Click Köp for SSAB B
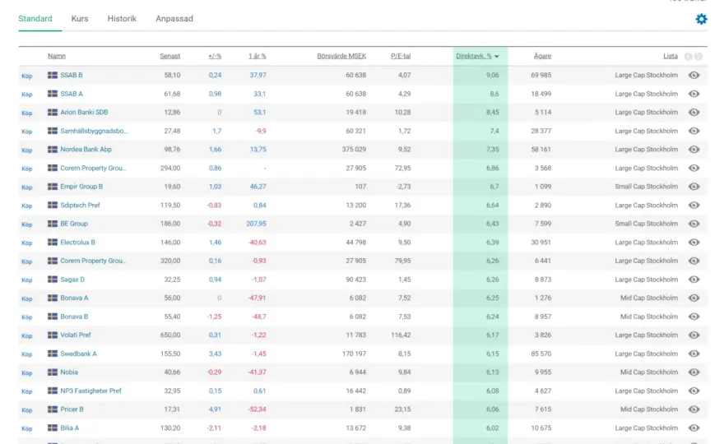This screenshot has height=444, width=724. coord(27,76)
